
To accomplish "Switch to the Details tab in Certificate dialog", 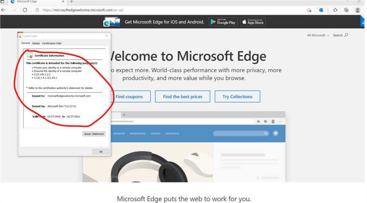I will [36, 43].
